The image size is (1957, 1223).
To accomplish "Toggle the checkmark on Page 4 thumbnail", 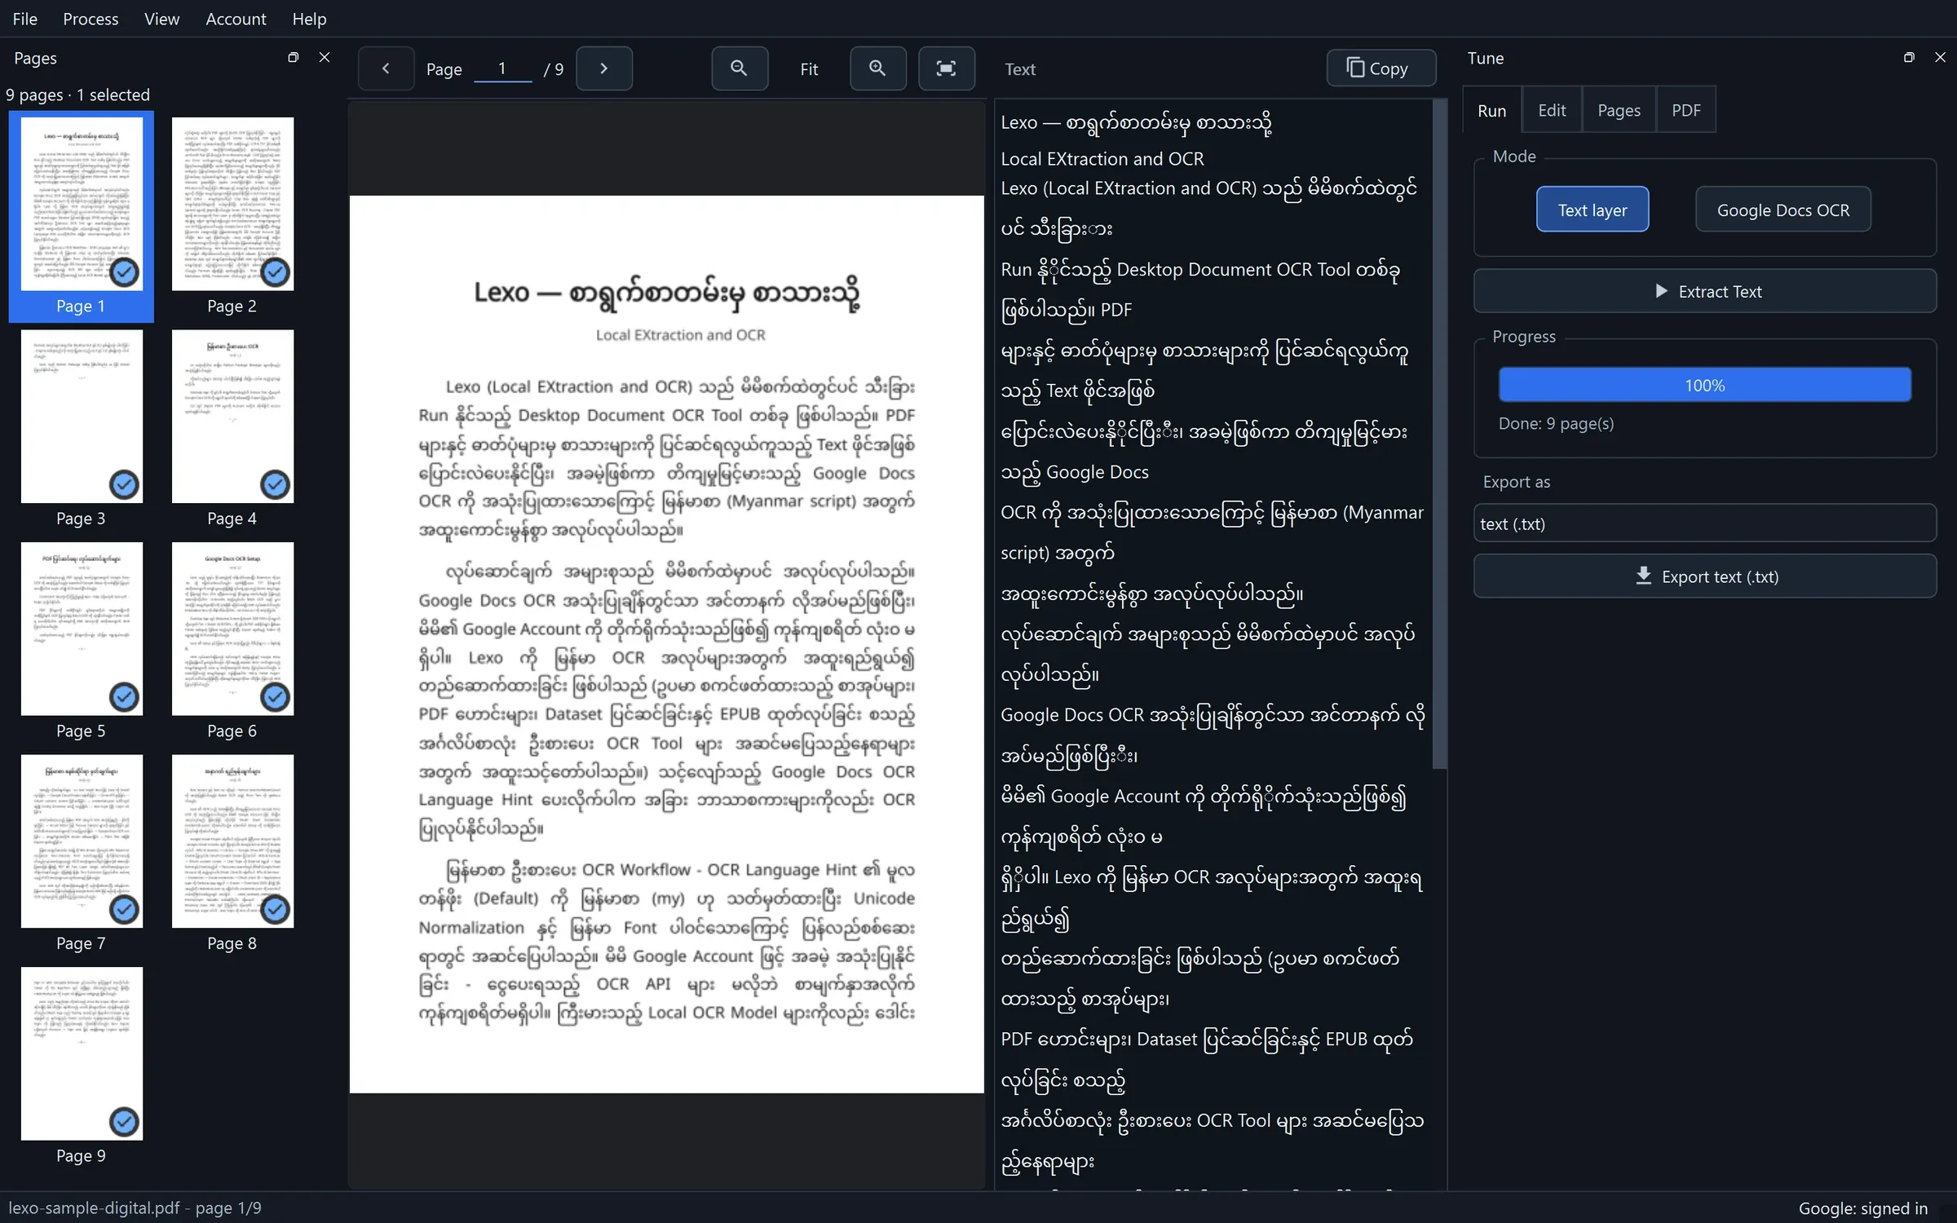I will tap(275, 485).
